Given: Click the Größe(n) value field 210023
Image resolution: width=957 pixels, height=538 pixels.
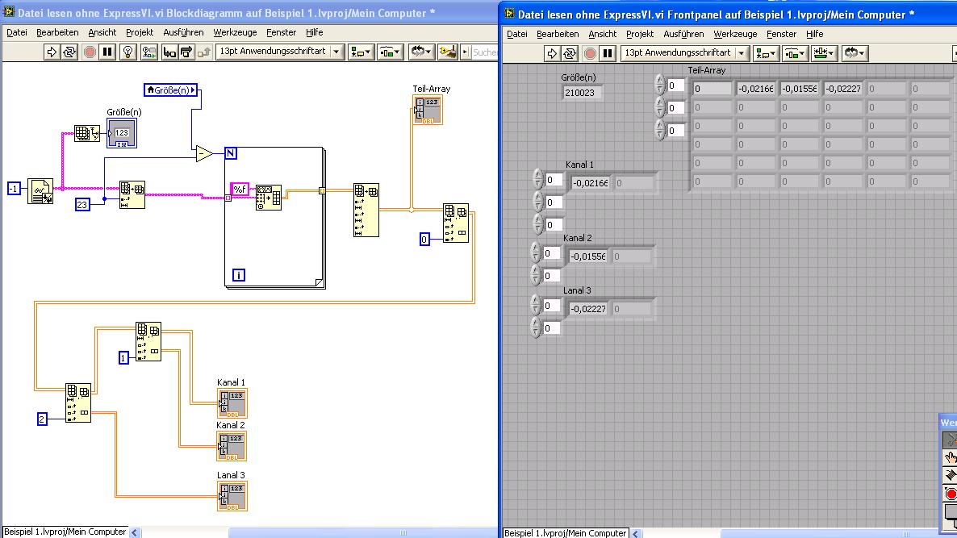Looking at the screenshot, I should [x=582, y=92].
